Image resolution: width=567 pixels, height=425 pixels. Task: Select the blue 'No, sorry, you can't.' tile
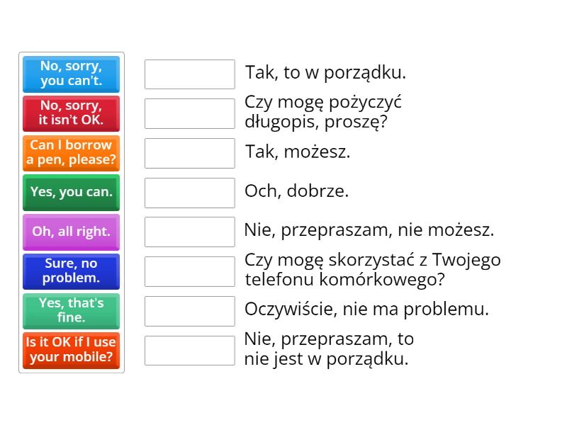(72, 74)
